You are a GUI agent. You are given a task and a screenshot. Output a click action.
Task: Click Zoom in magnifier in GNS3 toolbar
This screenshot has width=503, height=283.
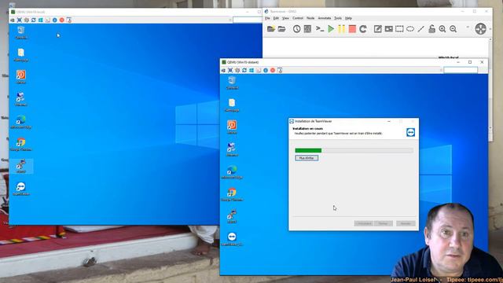(x=442, y=29)
